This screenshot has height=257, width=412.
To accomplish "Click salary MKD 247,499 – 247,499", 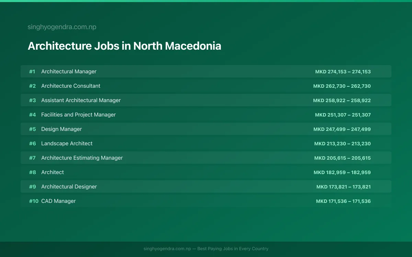I will point(342,129).
